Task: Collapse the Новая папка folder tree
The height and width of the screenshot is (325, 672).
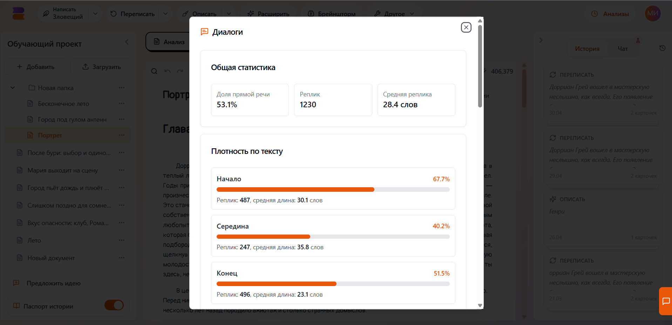Action: [13, 88]
